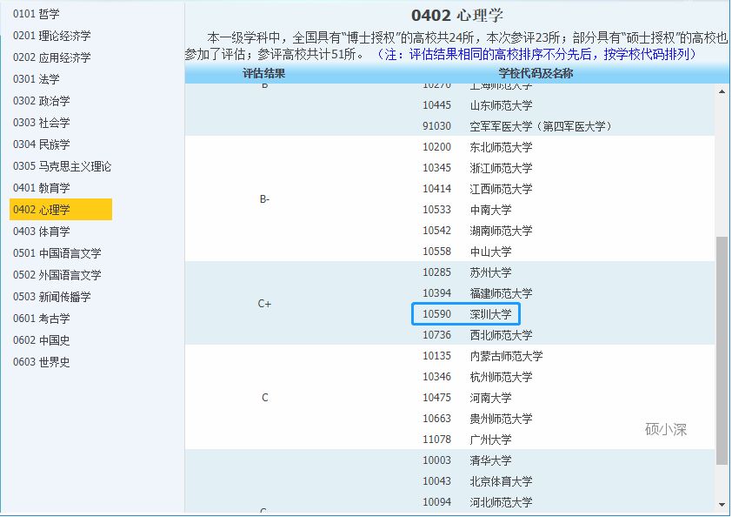Select 0602 中国史 subject
Viewport: 732px width, 517px height.
coord(42,339)
